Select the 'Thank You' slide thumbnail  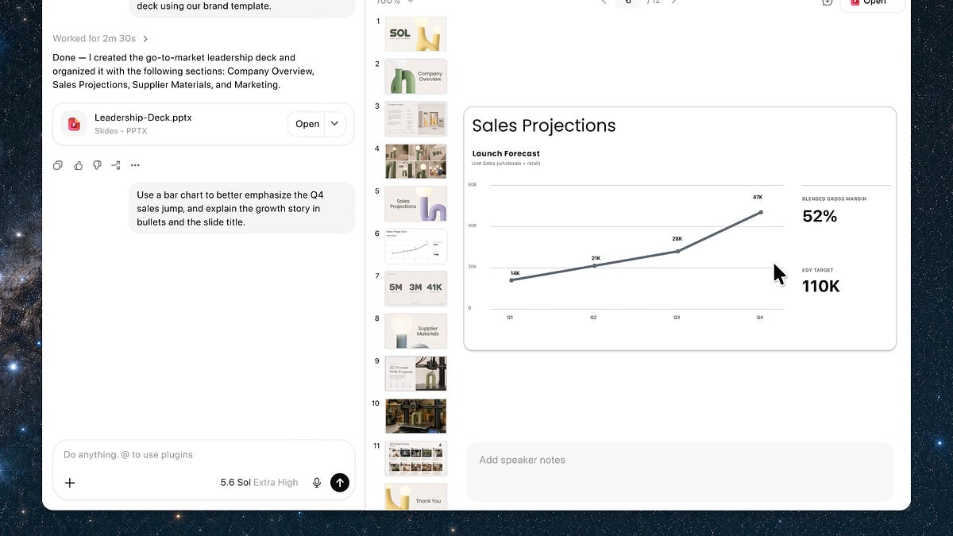point(415,496)
